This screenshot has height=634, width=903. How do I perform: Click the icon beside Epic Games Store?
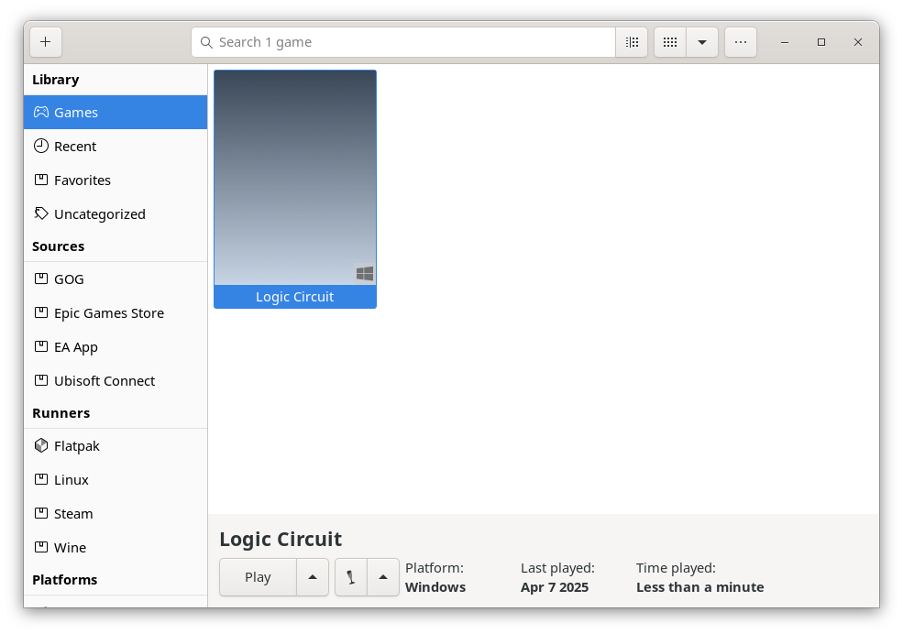(41, 313)
